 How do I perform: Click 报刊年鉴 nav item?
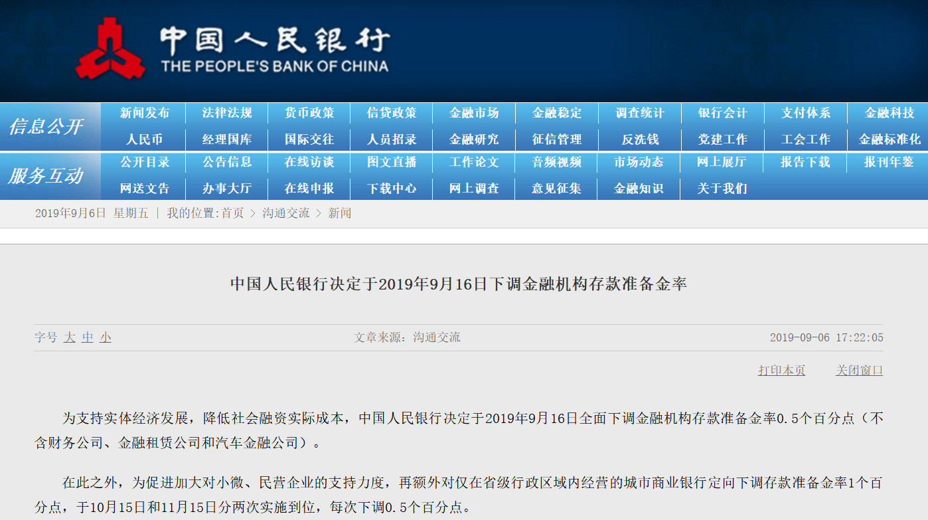point(889,162)
